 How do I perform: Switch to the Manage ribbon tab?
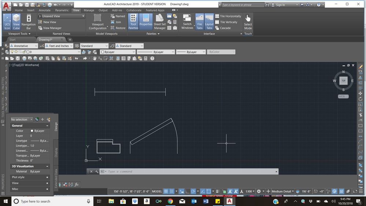(89, 10)
